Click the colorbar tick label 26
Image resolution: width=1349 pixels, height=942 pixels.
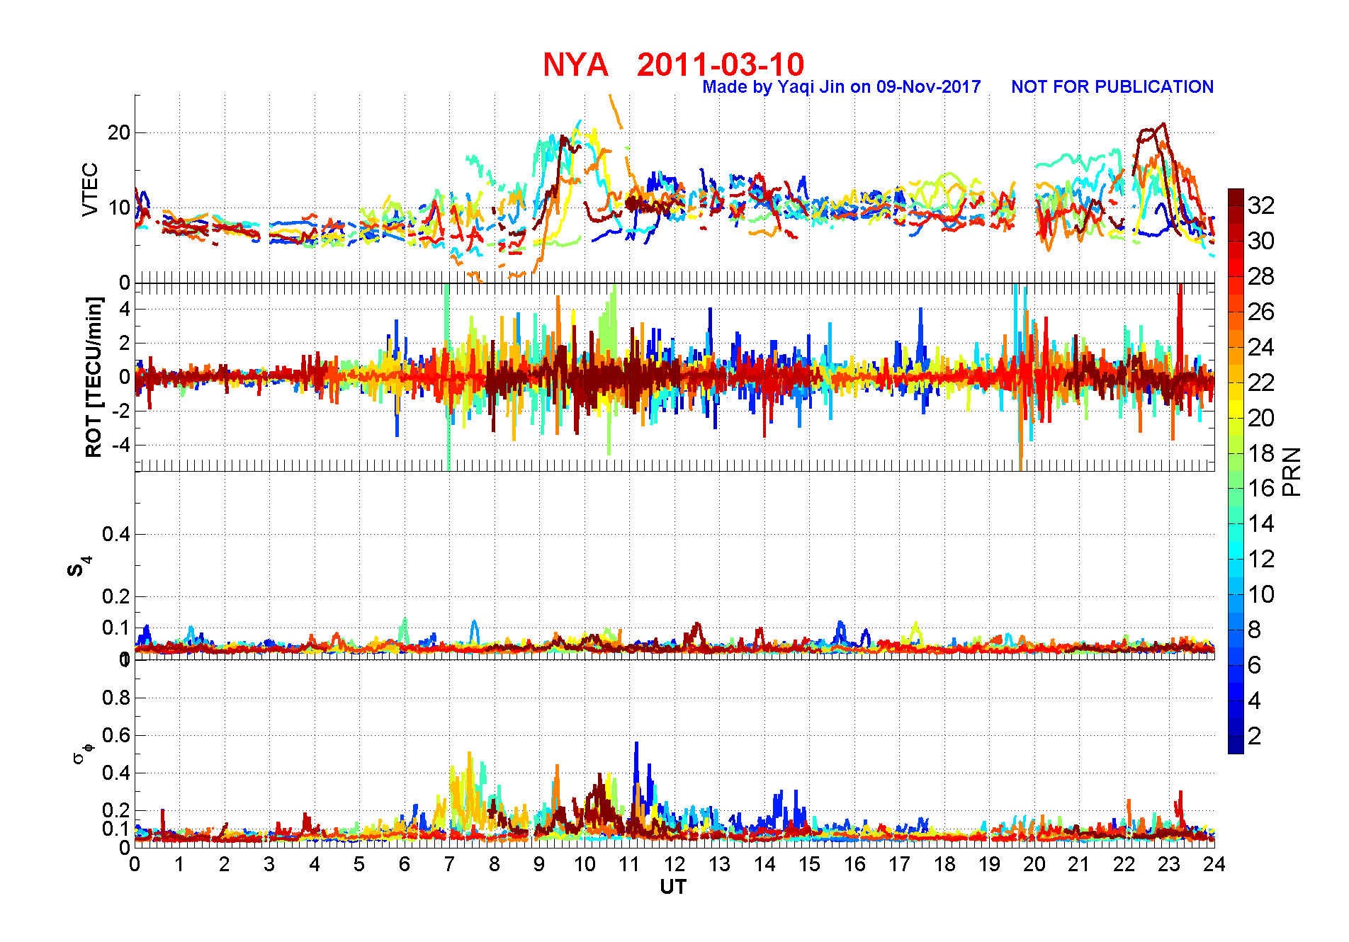(1261, 312)
